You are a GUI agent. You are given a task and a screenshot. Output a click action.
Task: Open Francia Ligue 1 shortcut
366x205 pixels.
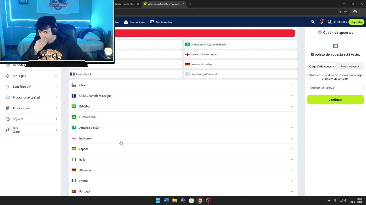click(x=125, y=74)
